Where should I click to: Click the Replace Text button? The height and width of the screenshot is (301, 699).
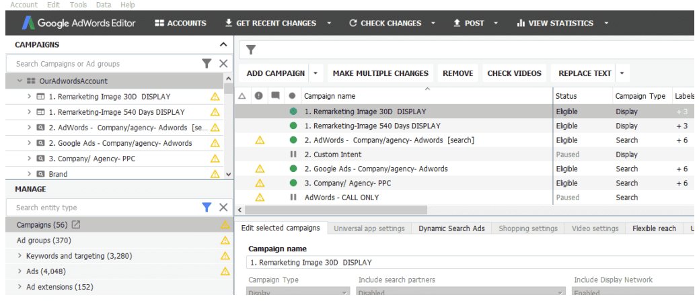point(585,73)
